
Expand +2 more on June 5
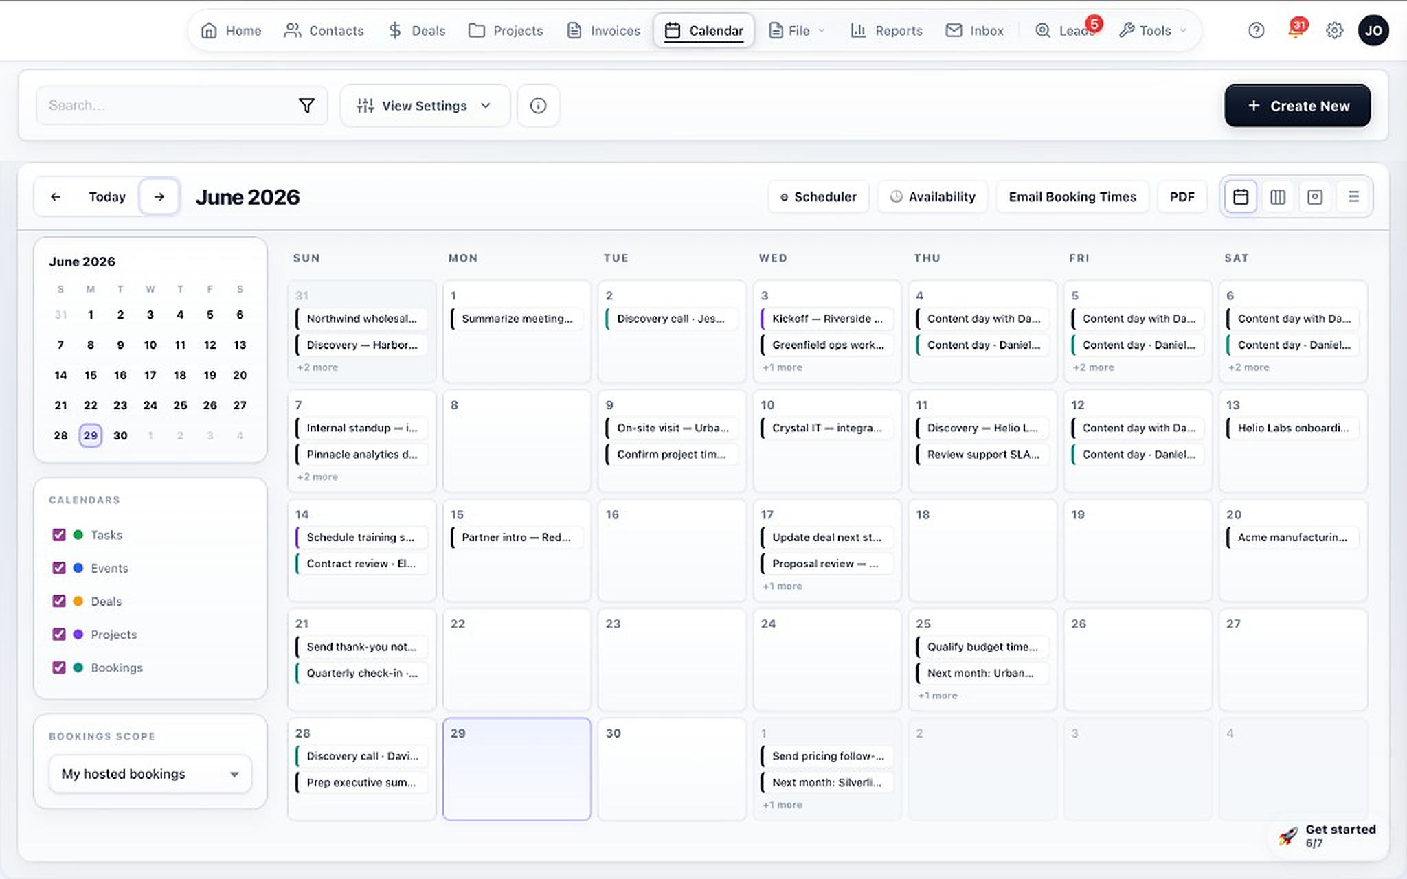1094,367
